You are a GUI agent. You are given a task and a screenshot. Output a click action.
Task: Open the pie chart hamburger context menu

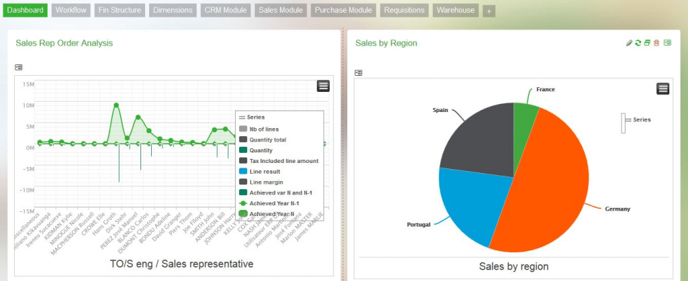point(662,89)
